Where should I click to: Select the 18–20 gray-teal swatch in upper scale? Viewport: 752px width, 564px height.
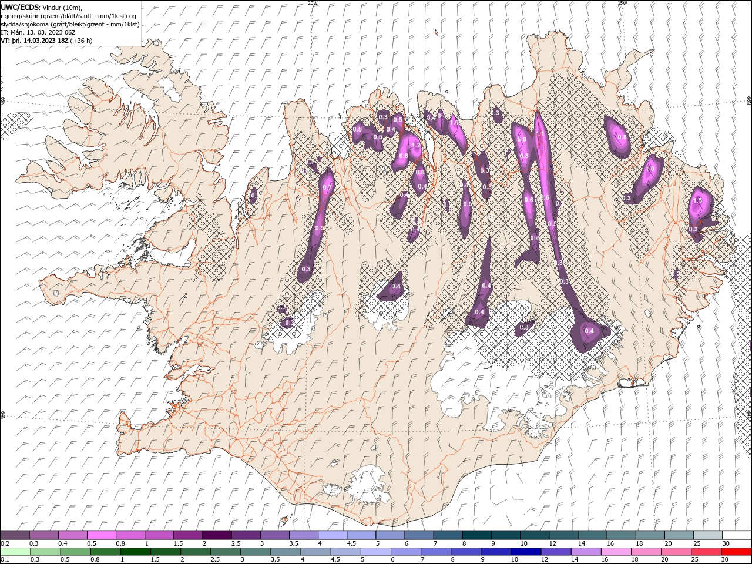tap(650, 535)
